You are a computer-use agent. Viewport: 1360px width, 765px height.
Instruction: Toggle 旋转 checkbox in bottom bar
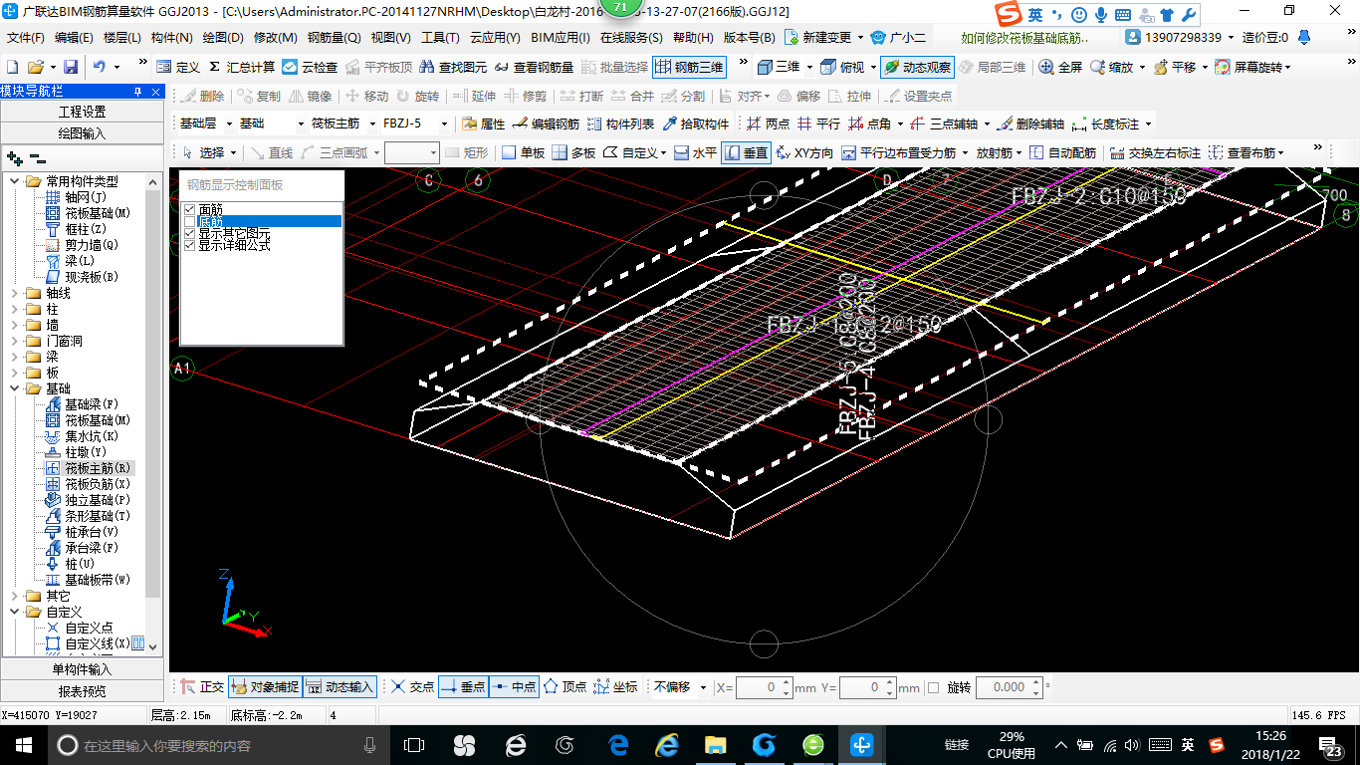(x=933, y=687)
